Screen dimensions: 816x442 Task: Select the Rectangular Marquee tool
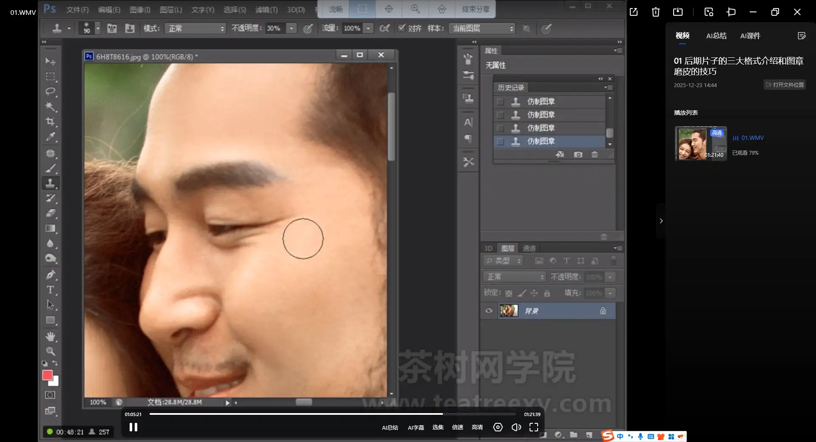[50, 76]
